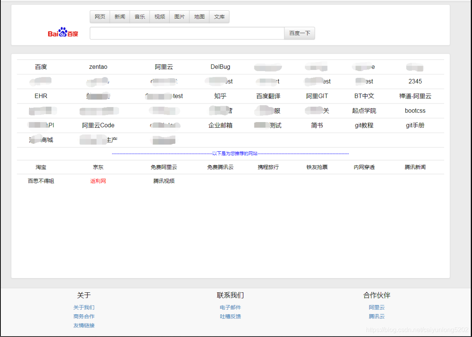Viewport: 472px width, 337px height.
Task: Visit the 携程旅行 link
Action: coord(268,167)
